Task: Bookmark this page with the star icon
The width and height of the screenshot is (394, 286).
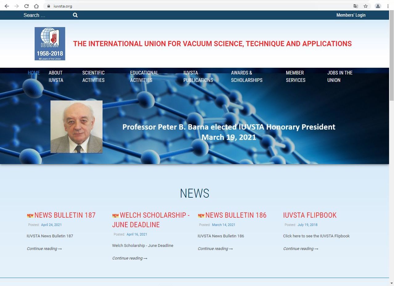Action: 366,6
